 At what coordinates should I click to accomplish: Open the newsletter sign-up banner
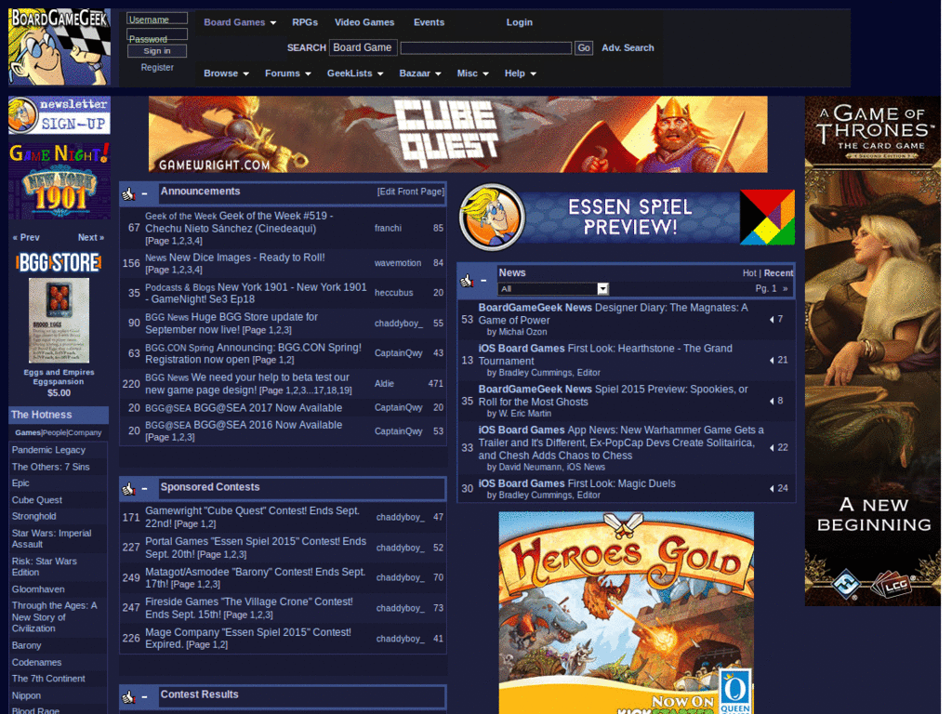point(59,114)
